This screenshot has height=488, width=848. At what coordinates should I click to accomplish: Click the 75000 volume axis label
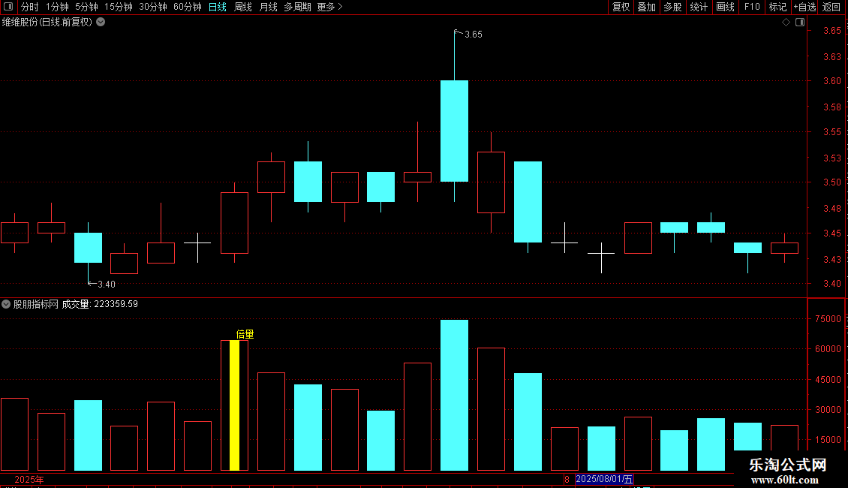(828, 319)
